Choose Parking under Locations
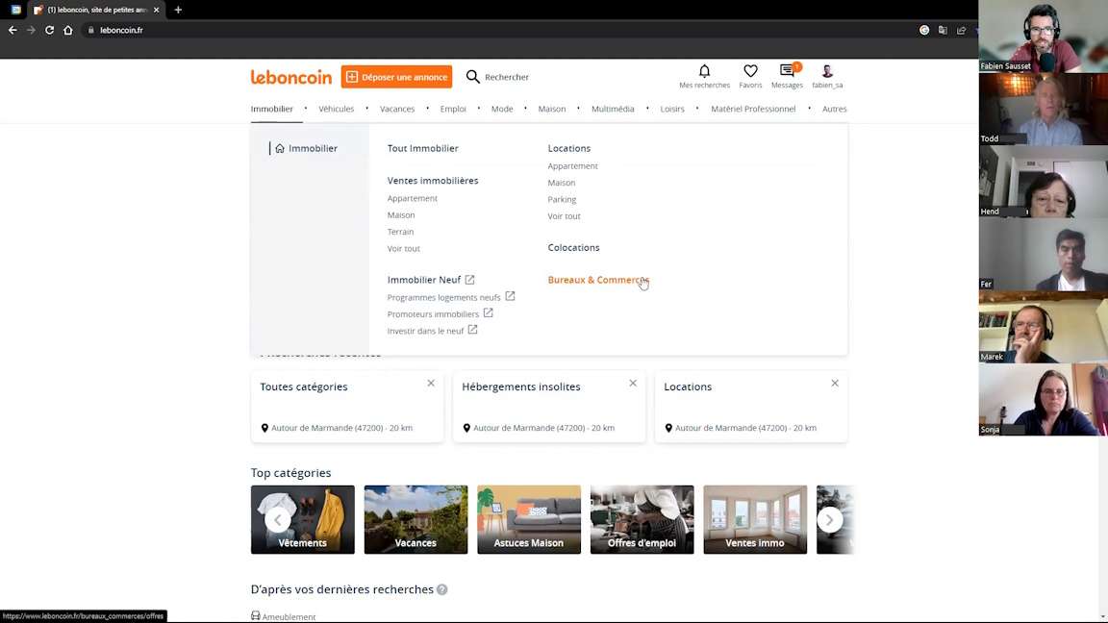This screenshot has width=1108, height=623. (562, 200)
